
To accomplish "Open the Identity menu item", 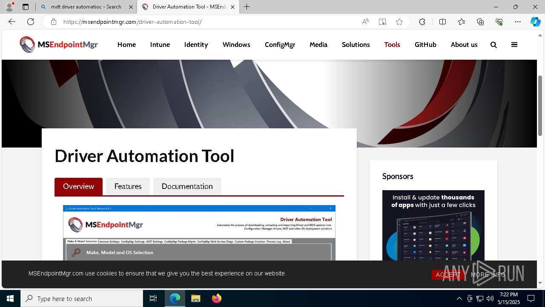I will click(x=196, y=45).
